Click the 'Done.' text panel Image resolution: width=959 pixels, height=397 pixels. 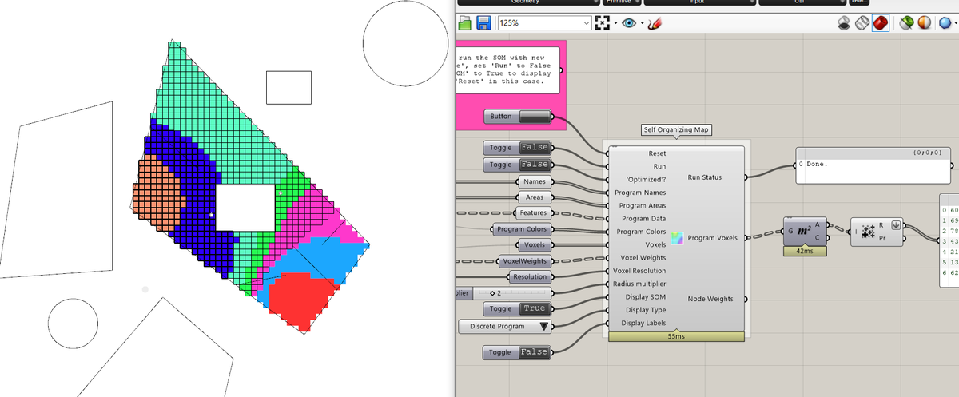(875, 164)
